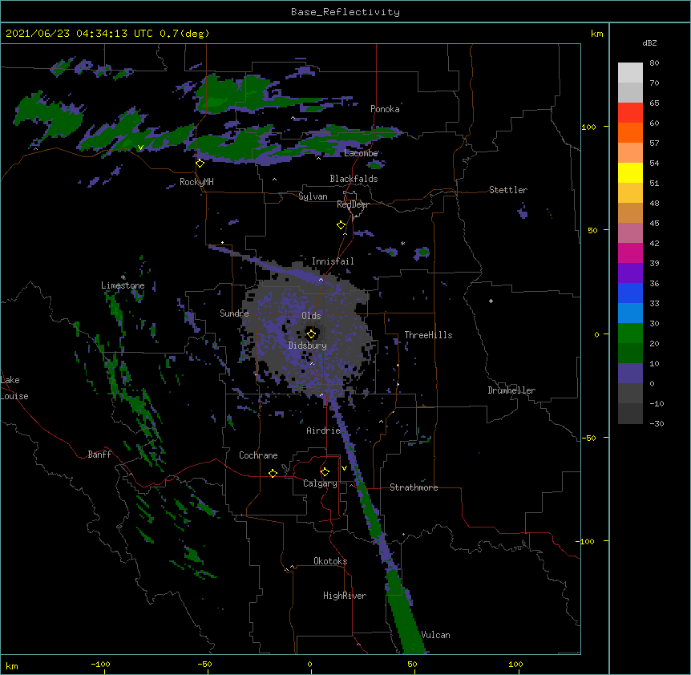691x675 pixels.
Task: Select the Strathmore city label
Action: click(414, 487)
